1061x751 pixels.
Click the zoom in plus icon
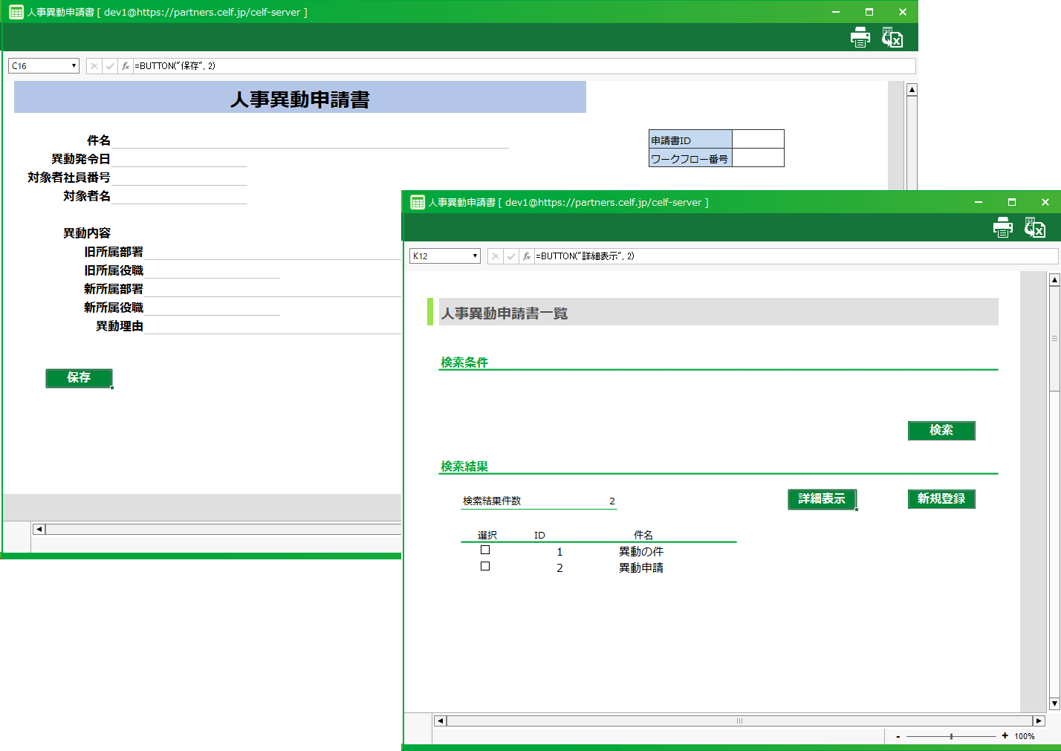[x=1005, y=735]
